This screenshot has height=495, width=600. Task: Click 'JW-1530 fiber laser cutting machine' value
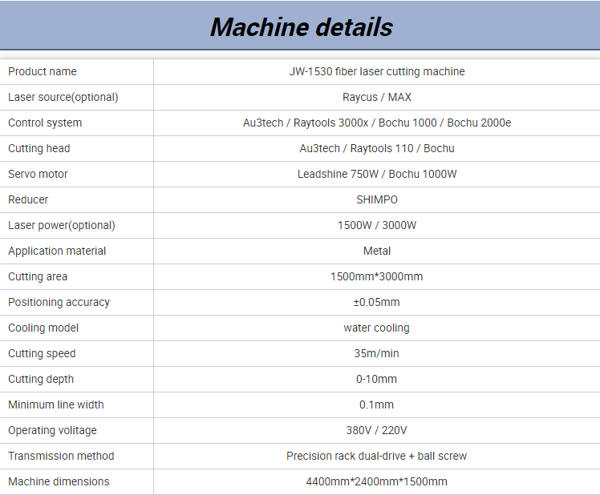coord(377,71)
